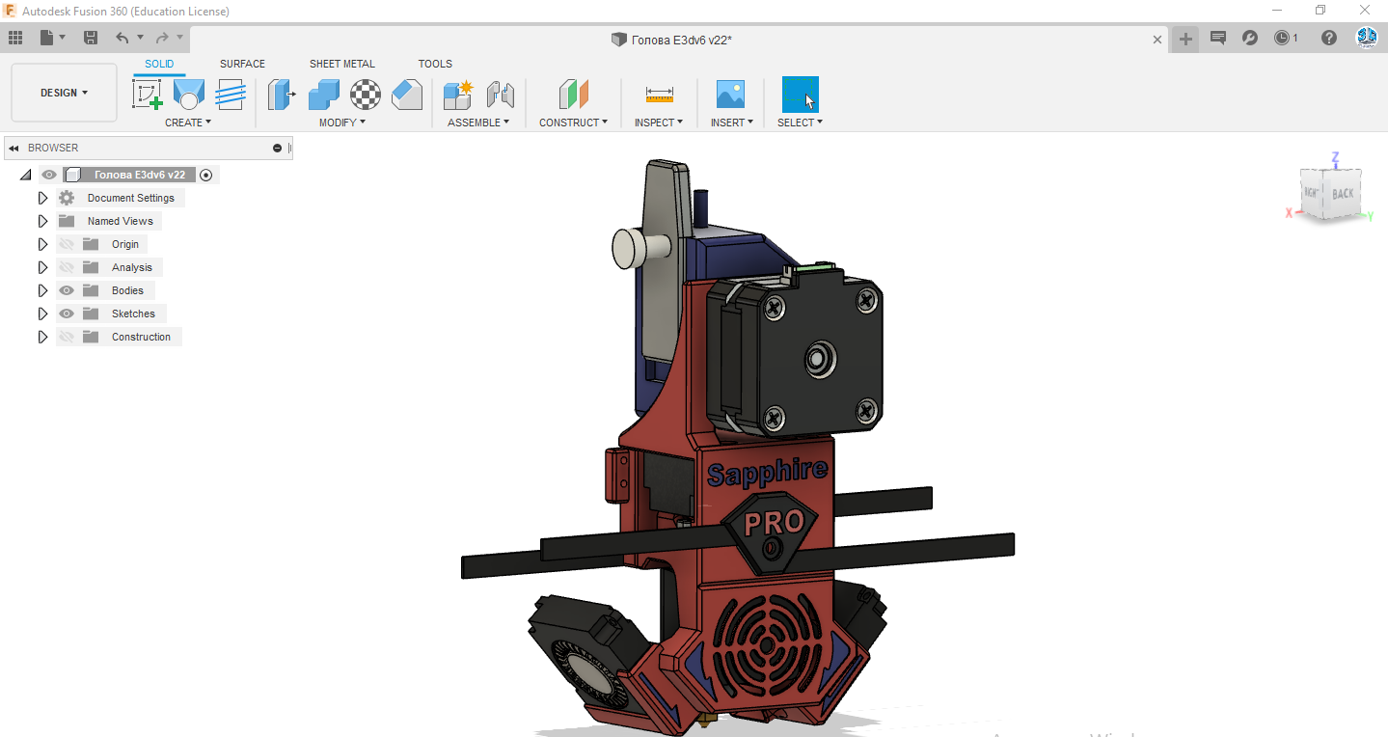
Task: Open the File menu icon
Action: pyautogui.click(x=47, y=38)
